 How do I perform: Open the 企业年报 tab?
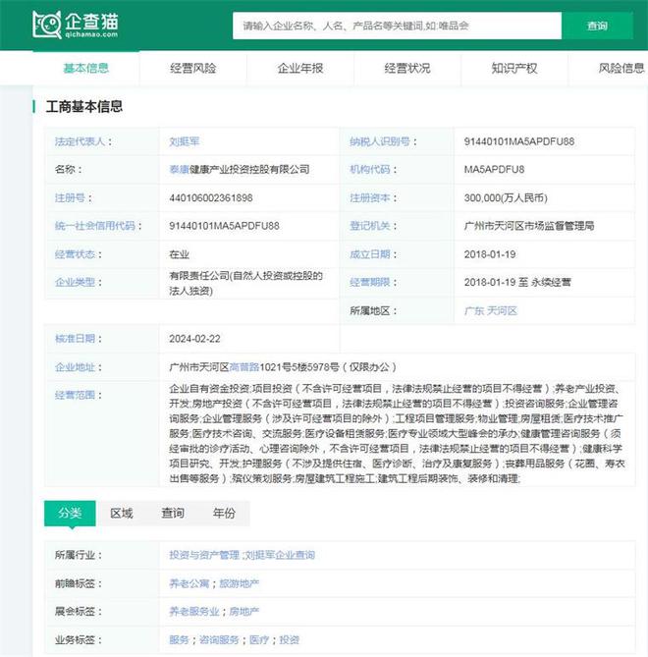click(x=300, y=68)
